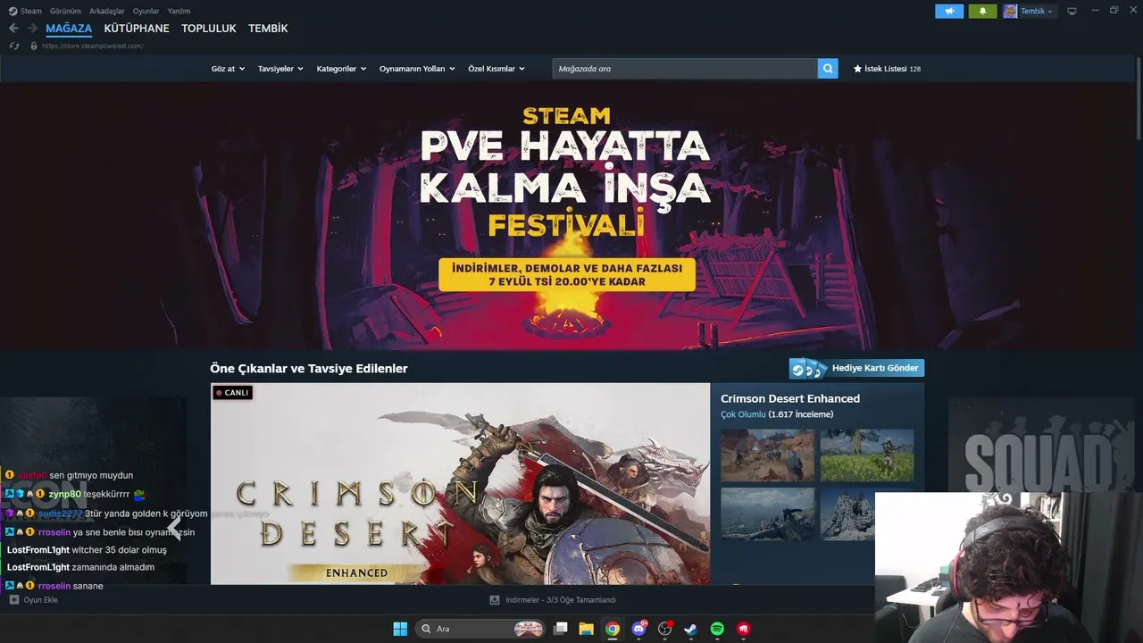
Task: Open the TEMBİK profile tab
Action: pos(268,29)
